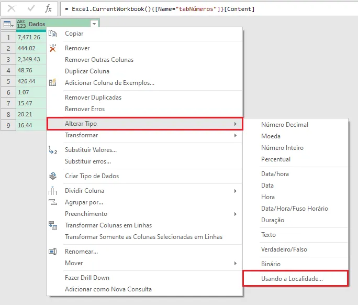
Task: Confirm formula with checkmark icon
Action: (31, 9)
